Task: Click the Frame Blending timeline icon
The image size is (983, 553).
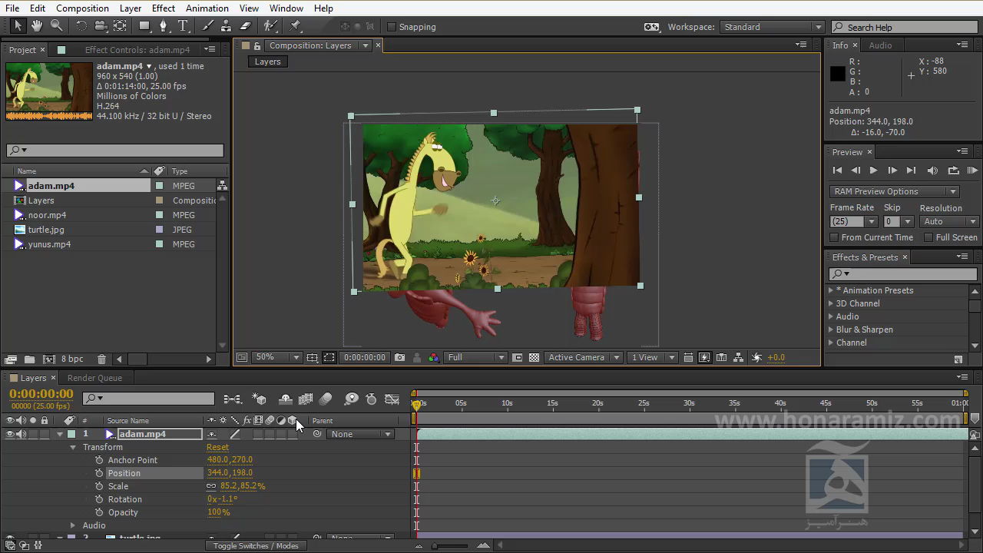Action: coord(306,399)
